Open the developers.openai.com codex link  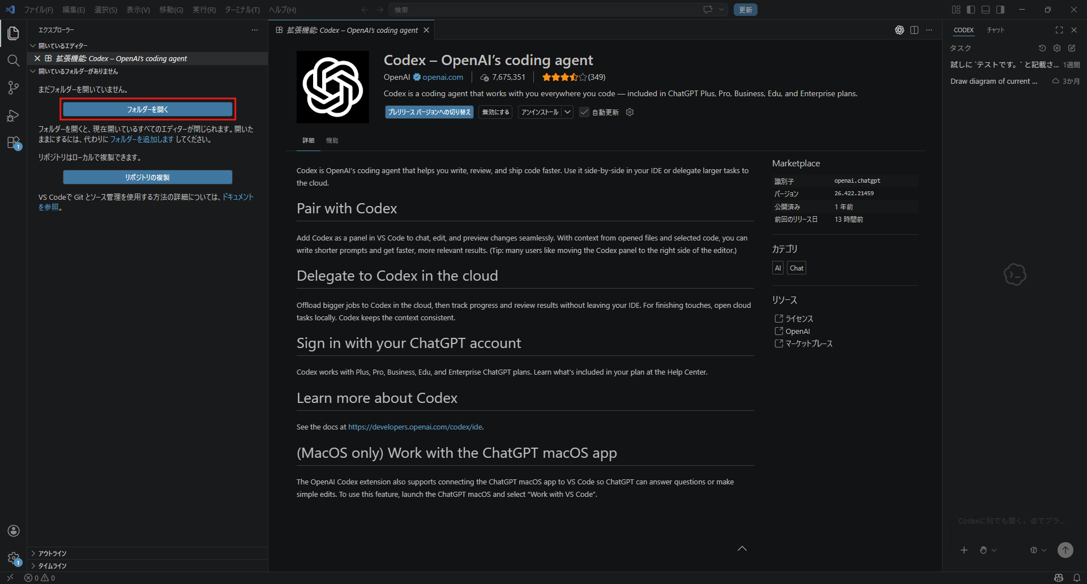pos(415,427)
